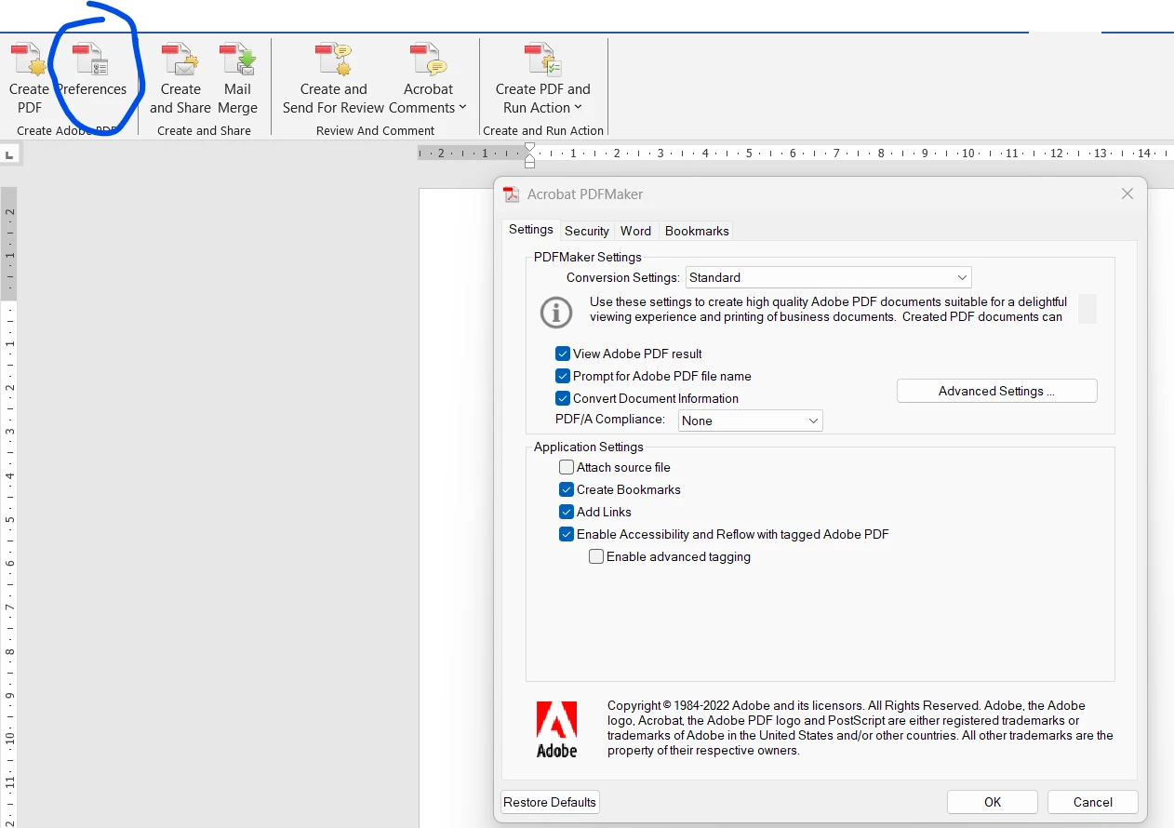The image size is (1174, 828).
Task: Expand Create PDF and Run Action
Action: pyautogui.click(x=542, y=78)
